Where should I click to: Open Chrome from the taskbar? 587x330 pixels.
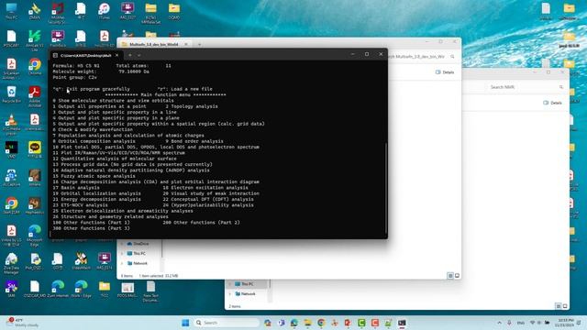[x=321, y=323]
